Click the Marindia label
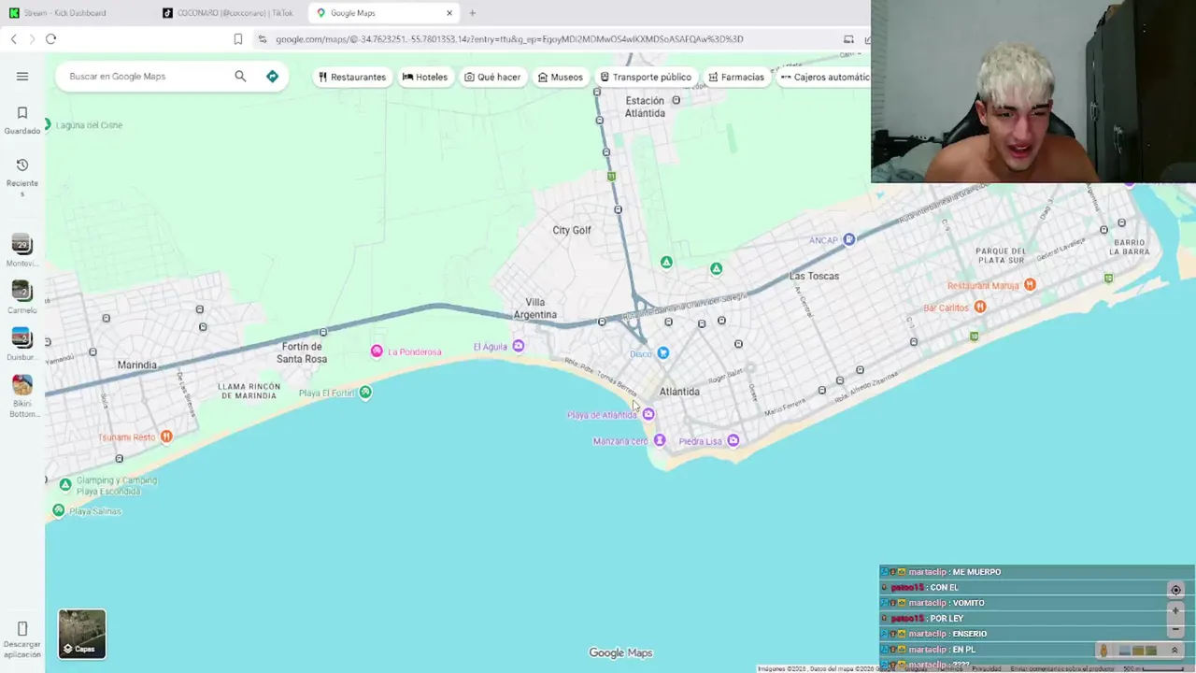 coord(137,365)
